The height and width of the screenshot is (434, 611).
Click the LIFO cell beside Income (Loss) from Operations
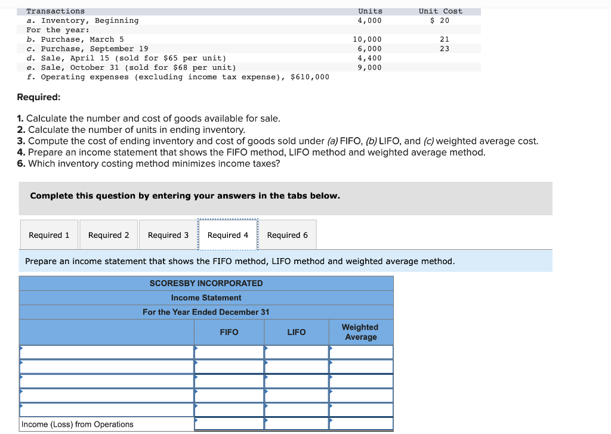point(297,424)
